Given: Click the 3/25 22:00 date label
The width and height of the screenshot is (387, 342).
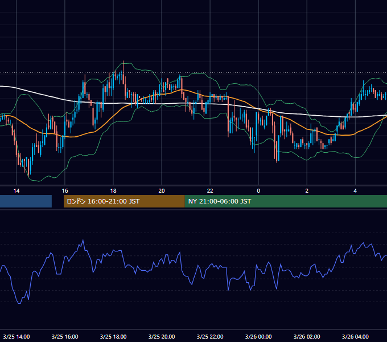Looking at the screenshot, I should [x=210, y=336].
